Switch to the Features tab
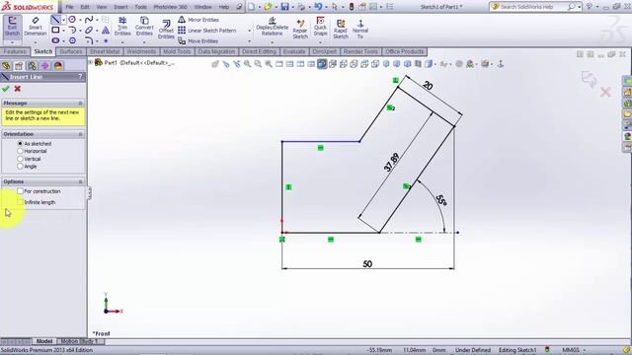 15,51
